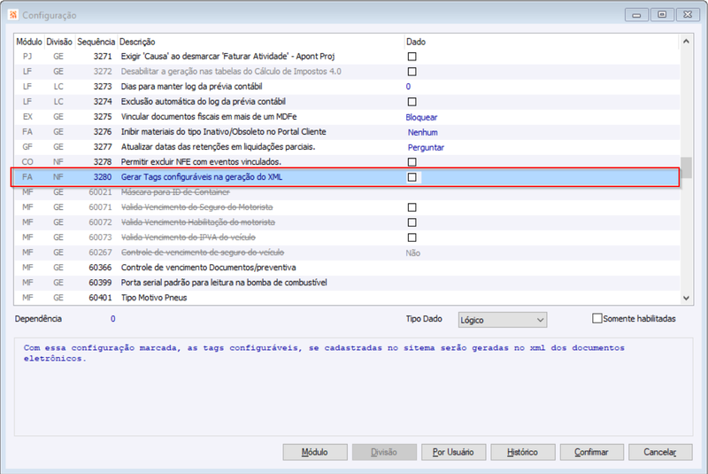Minimize the Configuração window
This screenshot has height=474, width=708.
tap(636, 15)
